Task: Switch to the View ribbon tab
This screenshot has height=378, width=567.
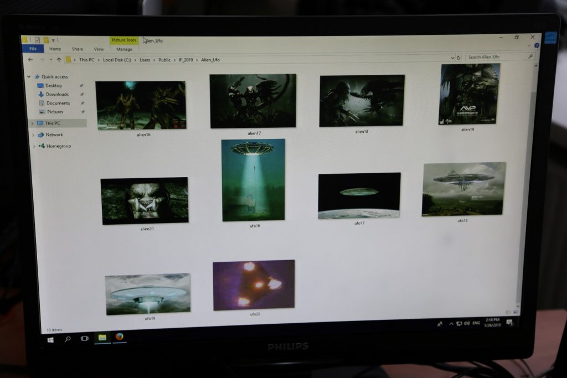Action: click(99, 49)
